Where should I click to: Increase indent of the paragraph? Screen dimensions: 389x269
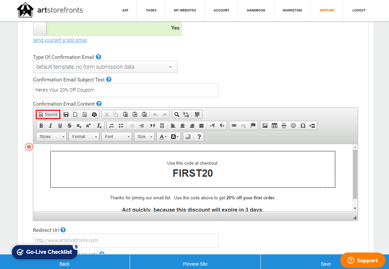coord(142,126)
